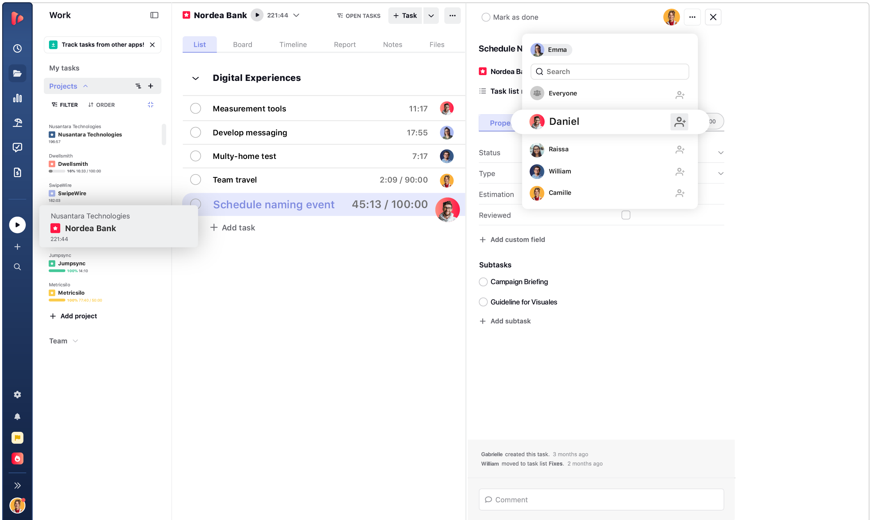Click the sidebar search magnifier icon
The image size is (871, 520).
click(17, 267)
